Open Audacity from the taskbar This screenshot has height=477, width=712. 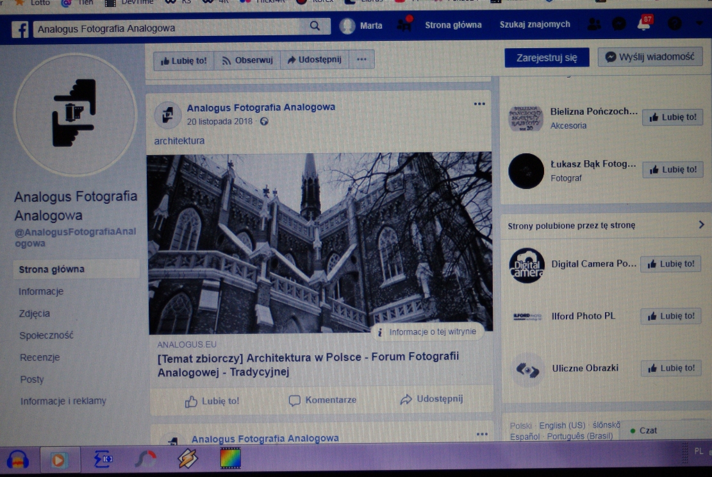pos(18,459)
